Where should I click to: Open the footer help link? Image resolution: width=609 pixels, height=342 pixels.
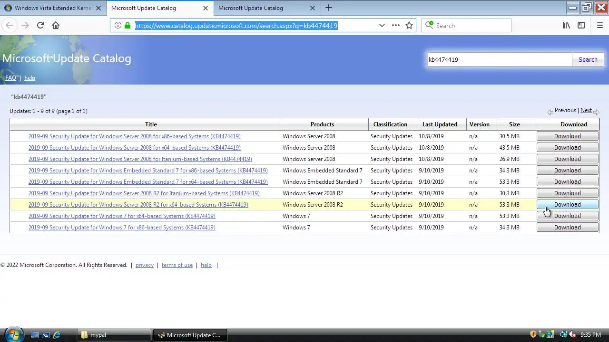coord(206,265)
